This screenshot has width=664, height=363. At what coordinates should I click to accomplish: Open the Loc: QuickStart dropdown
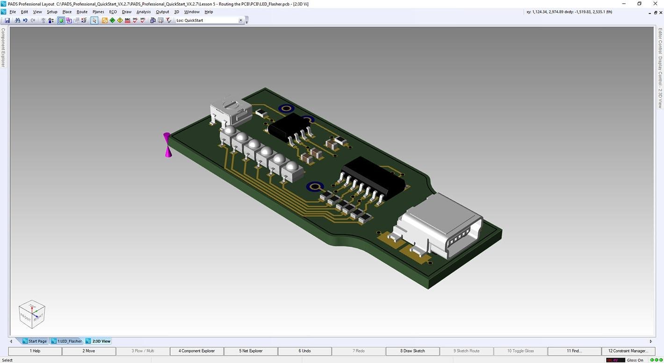[x=240, y=20]
